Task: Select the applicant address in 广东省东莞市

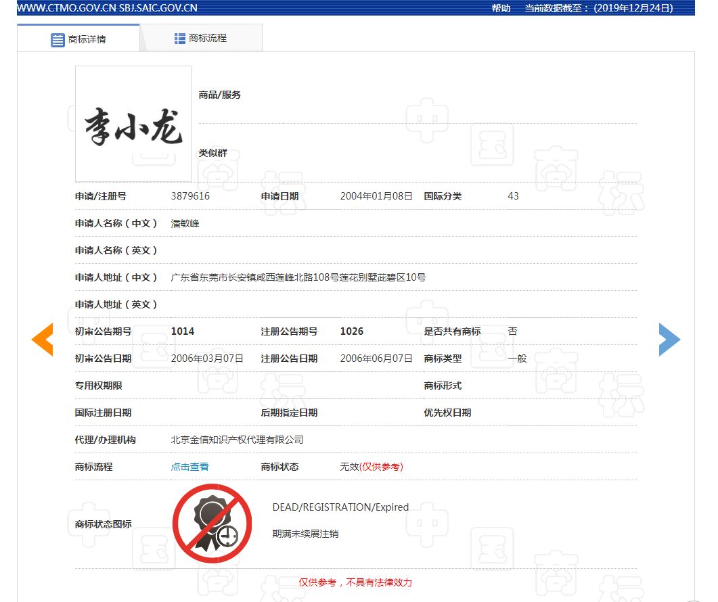Action: [298, 277]
